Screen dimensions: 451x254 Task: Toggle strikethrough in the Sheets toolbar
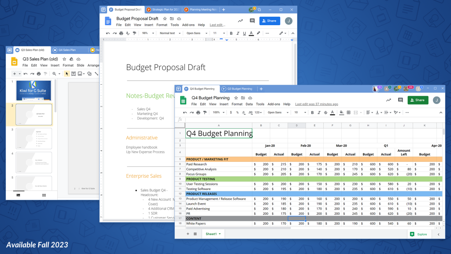(x=325, y=112)
